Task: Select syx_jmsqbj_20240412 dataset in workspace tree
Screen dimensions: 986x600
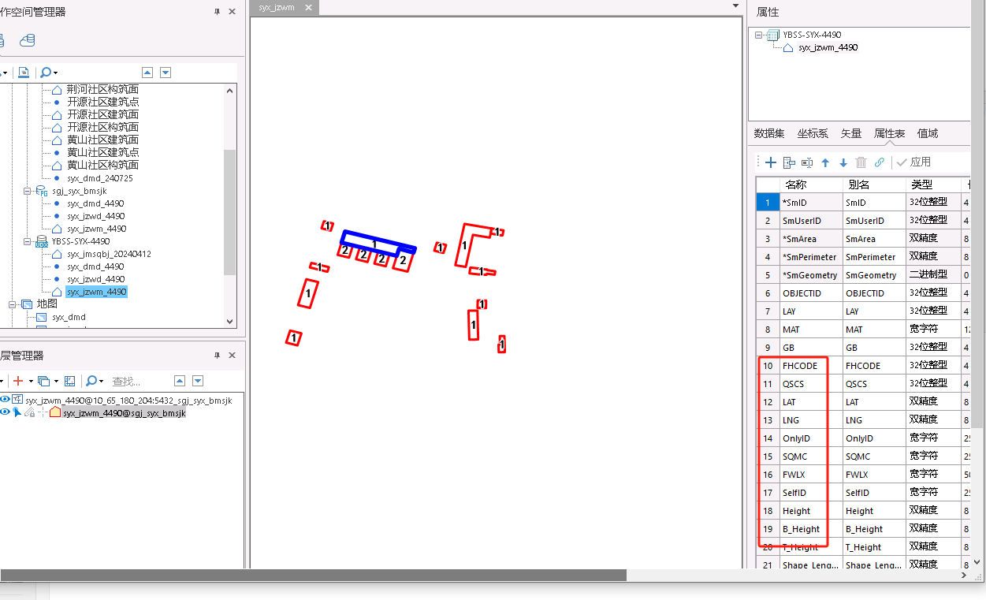Action: [108, 254]
